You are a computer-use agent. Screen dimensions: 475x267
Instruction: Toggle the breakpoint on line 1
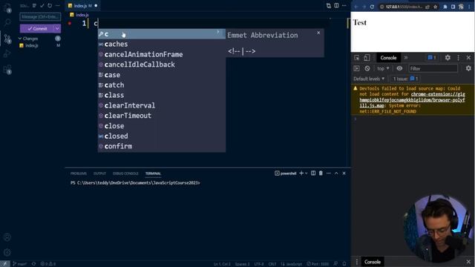tap(70, 23)
